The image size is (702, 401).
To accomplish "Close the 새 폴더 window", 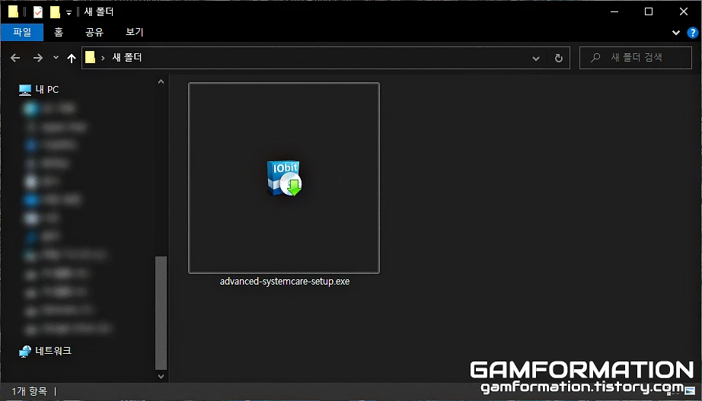I will pyautogui.click(x=683, y=11).
